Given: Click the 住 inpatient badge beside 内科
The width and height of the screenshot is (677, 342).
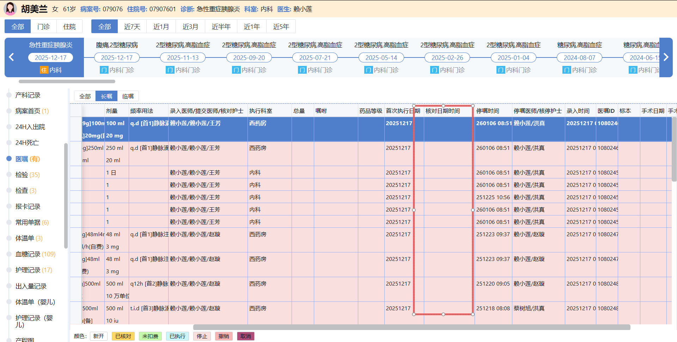Looking at the screenshot, I should pos(44,70).
